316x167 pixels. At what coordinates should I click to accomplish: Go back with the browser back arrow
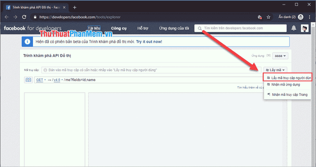click(x=6, y=17)
